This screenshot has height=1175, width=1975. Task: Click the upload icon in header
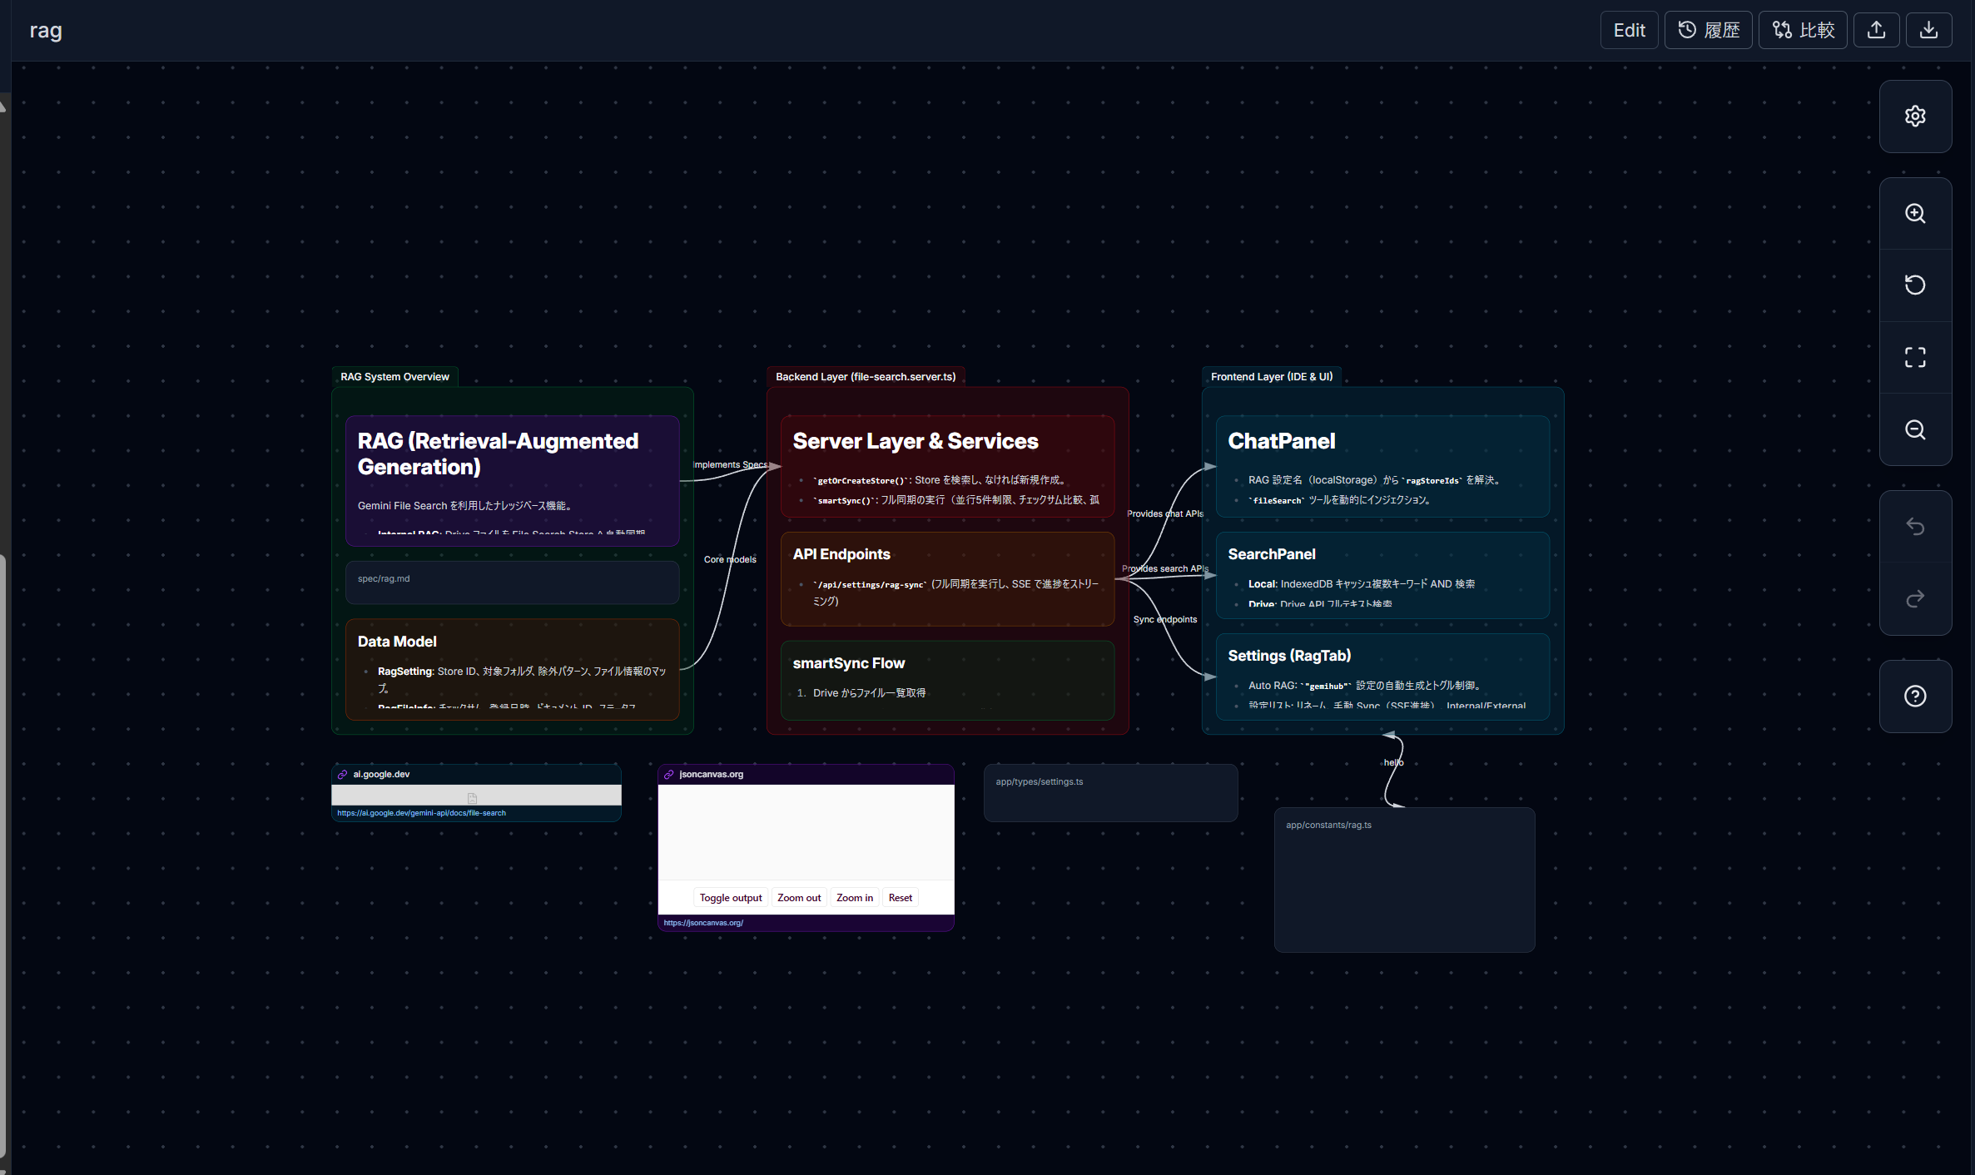1876,30
